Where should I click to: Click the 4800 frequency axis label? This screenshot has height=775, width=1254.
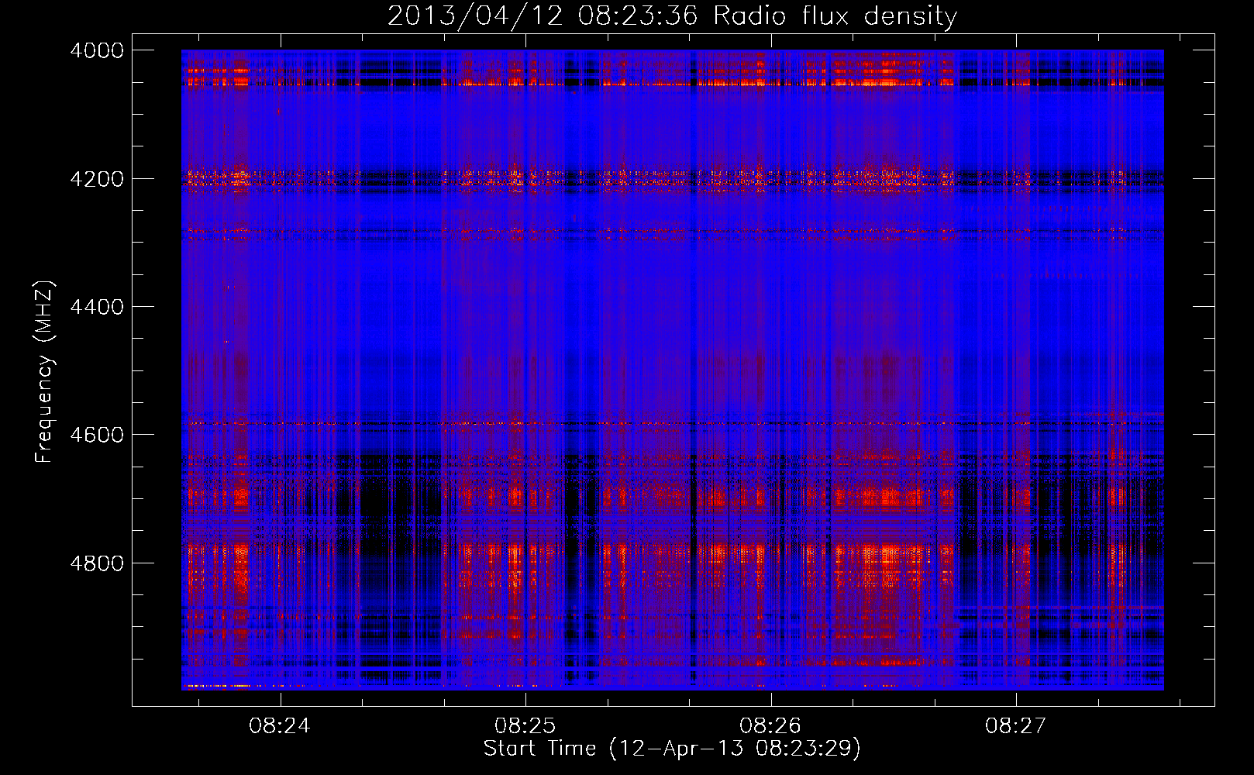pyautogui.click(x=97, y=563)
